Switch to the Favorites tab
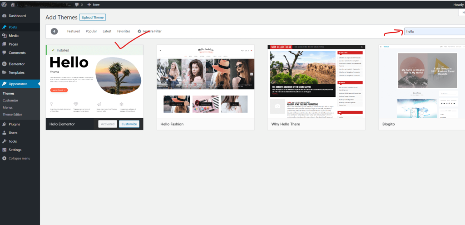 (124, 31)
